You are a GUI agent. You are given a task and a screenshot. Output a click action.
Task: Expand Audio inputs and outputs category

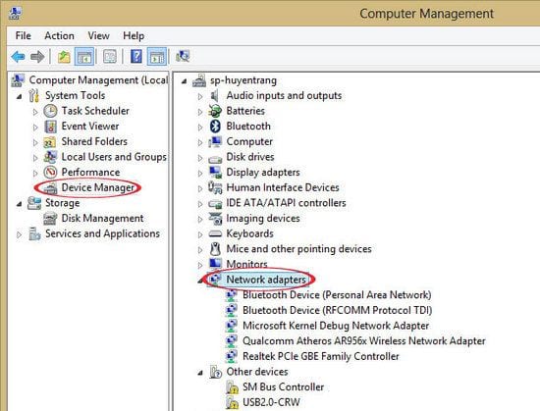200,97
